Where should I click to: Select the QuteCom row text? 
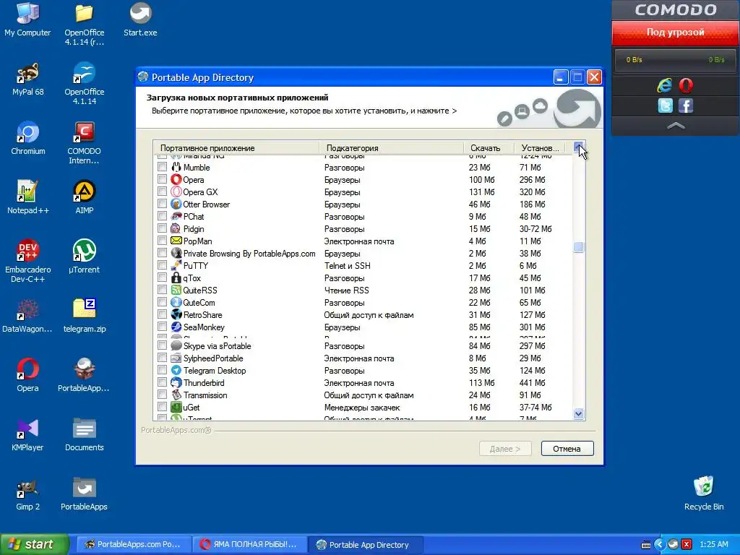[199, 303]
